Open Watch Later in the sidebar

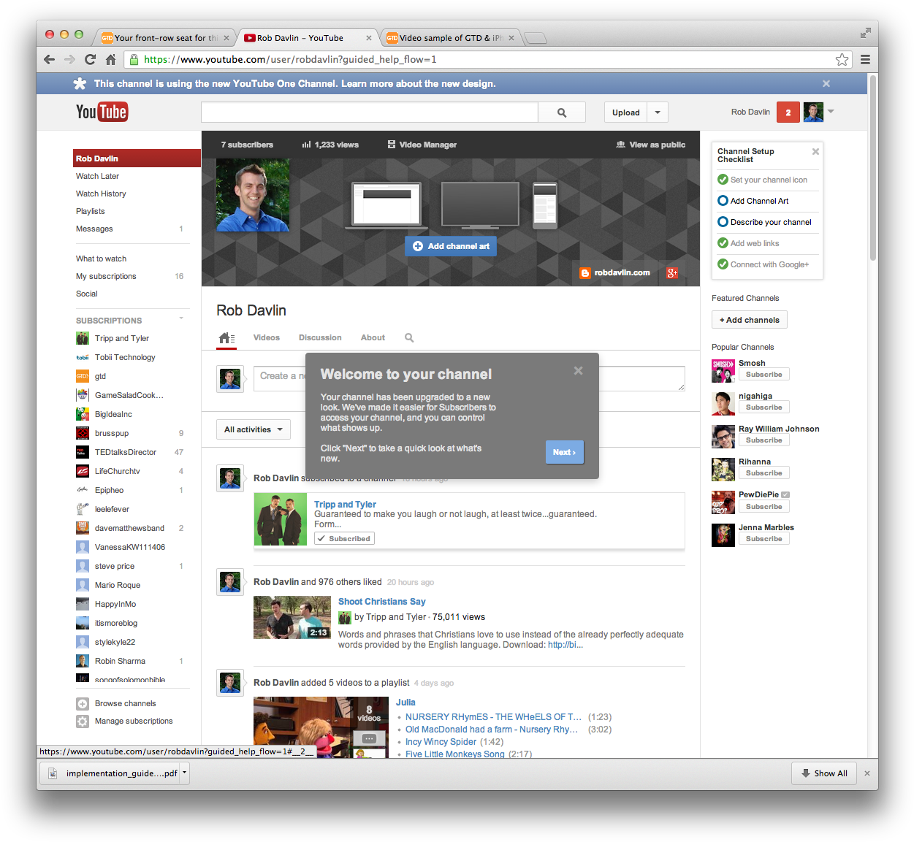tap(97, 176)
